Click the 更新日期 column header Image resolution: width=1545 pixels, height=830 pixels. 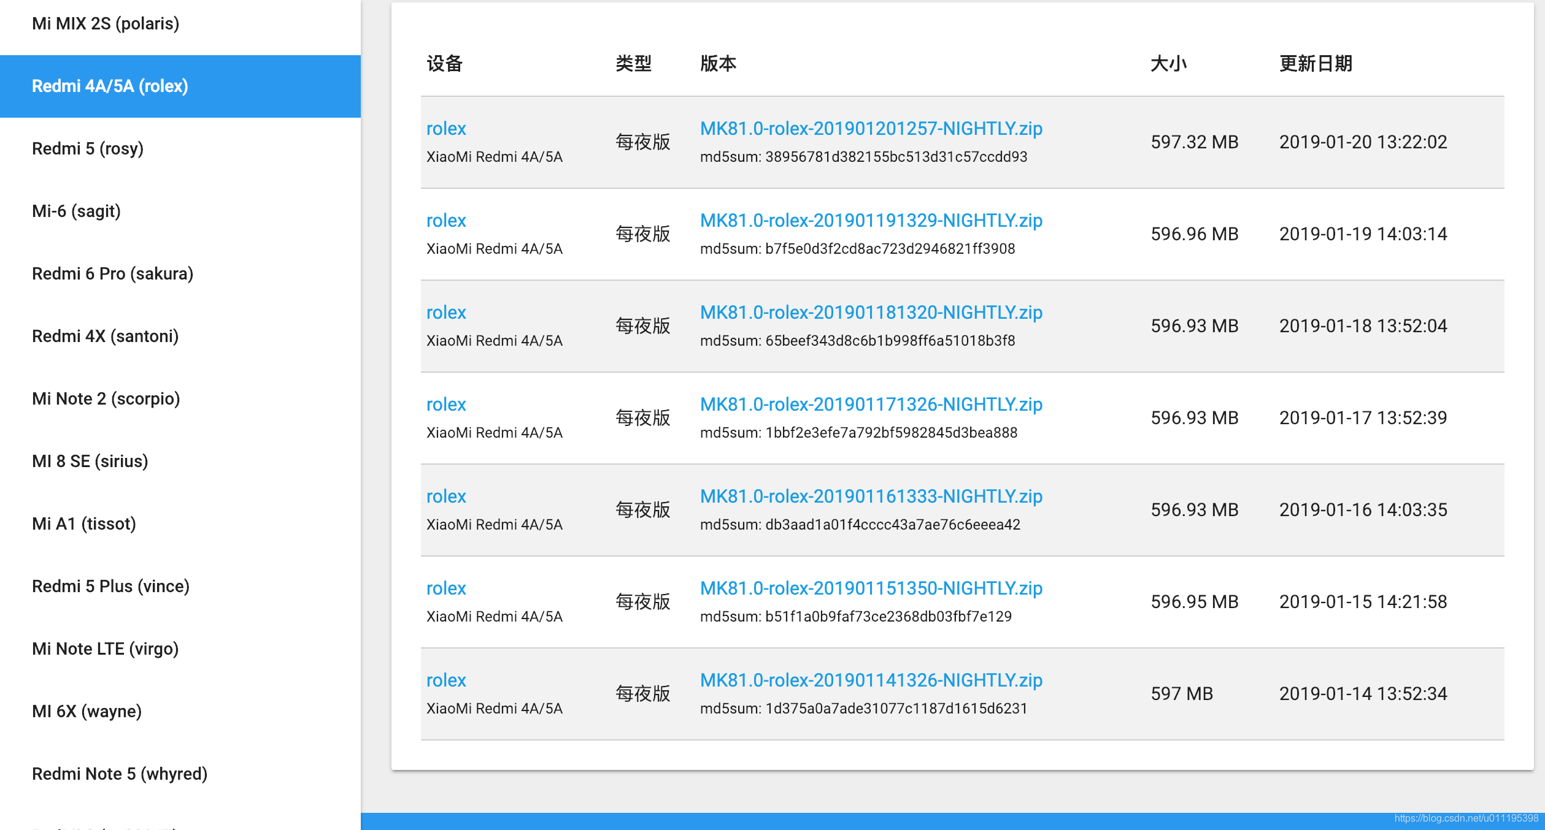[x=1316, y=63]
